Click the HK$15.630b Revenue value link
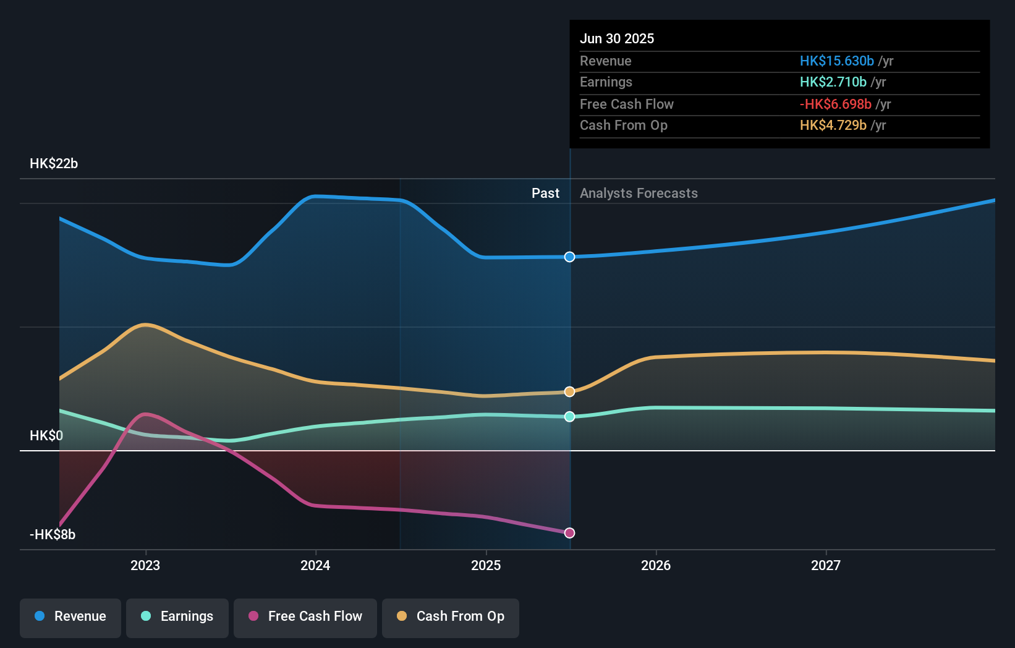 [x=836, y=61]
